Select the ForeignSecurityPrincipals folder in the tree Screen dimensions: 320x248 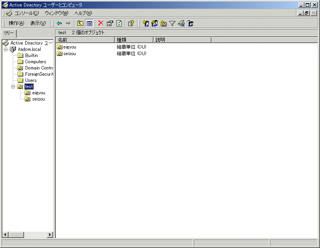click(39, 74)
